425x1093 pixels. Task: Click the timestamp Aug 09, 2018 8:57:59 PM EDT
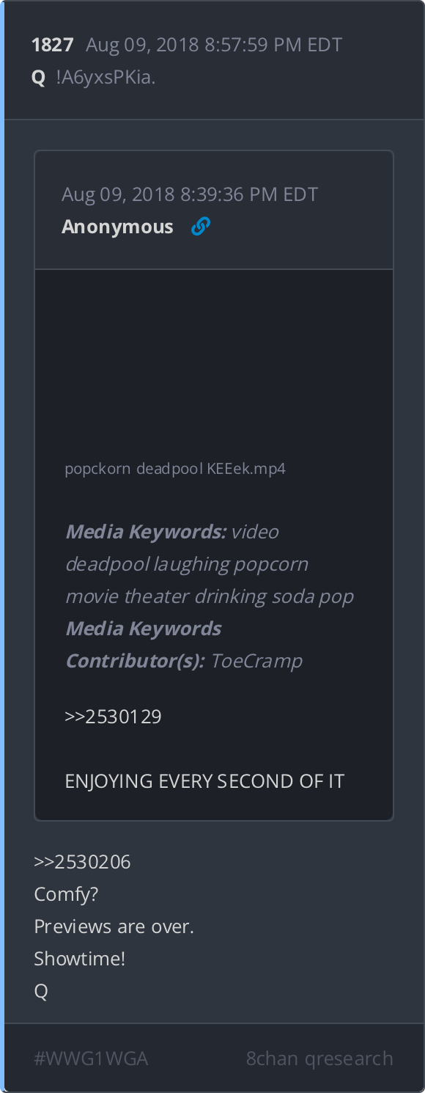214,45
